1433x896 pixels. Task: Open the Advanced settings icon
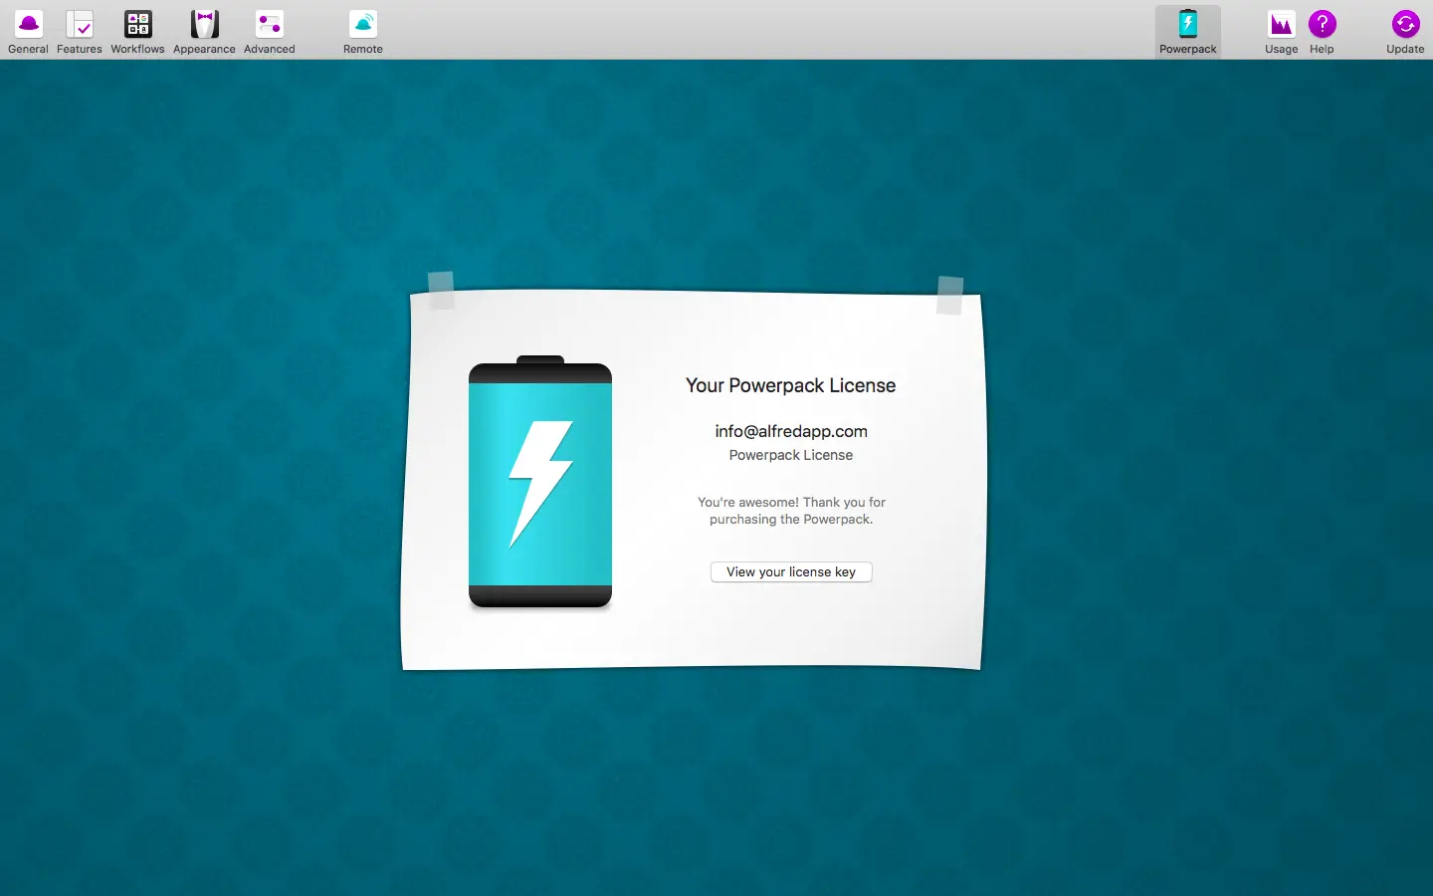[269, 24]
